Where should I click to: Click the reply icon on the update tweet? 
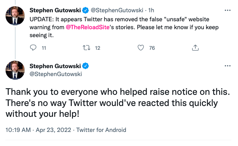33,48
